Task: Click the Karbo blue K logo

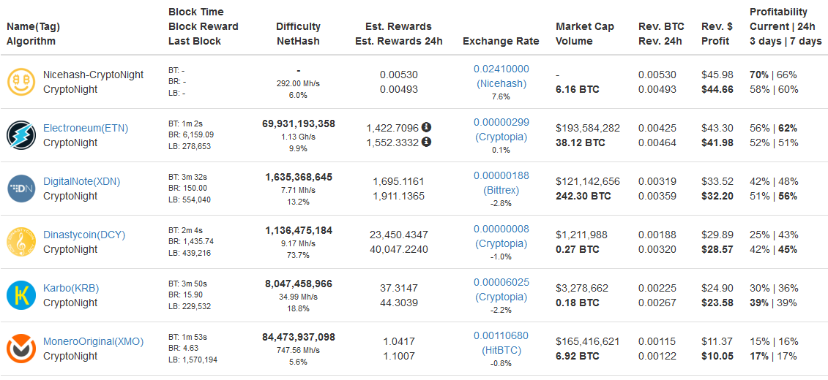Action: click(22, 295)
